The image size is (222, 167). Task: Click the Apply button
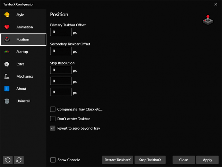[x=207, y=160]
